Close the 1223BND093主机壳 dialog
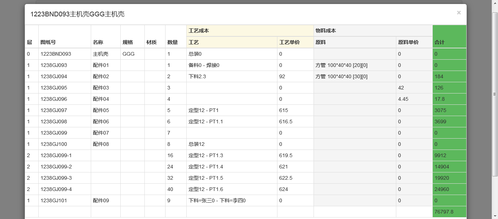This screenshot has width=498, height=219. pyautogui.click(x=459, y=13)
